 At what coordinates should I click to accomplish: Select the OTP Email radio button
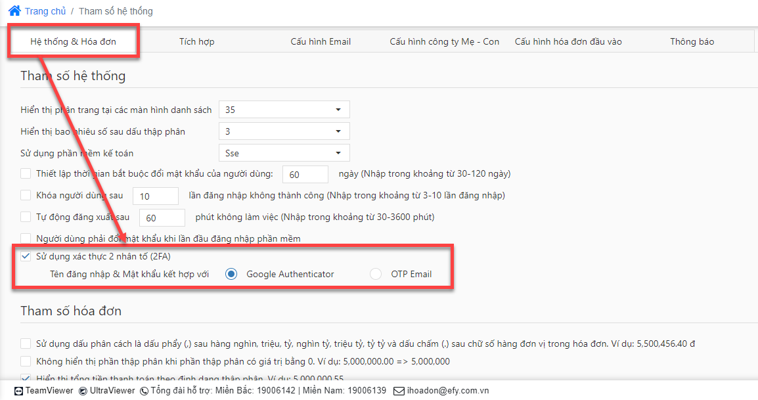376,275
